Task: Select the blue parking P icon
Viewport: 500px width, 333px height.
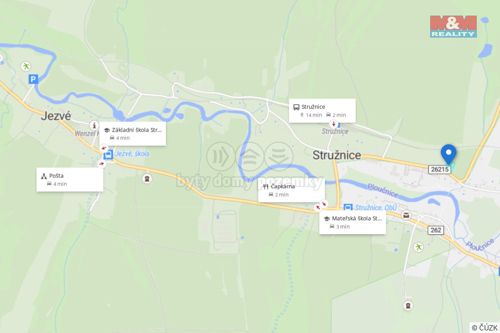Action: pos(33,79)
